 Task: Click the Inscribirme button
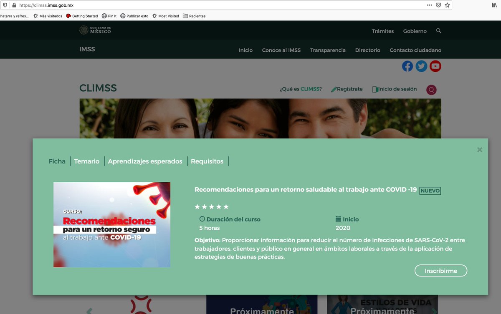pos(441,271)
